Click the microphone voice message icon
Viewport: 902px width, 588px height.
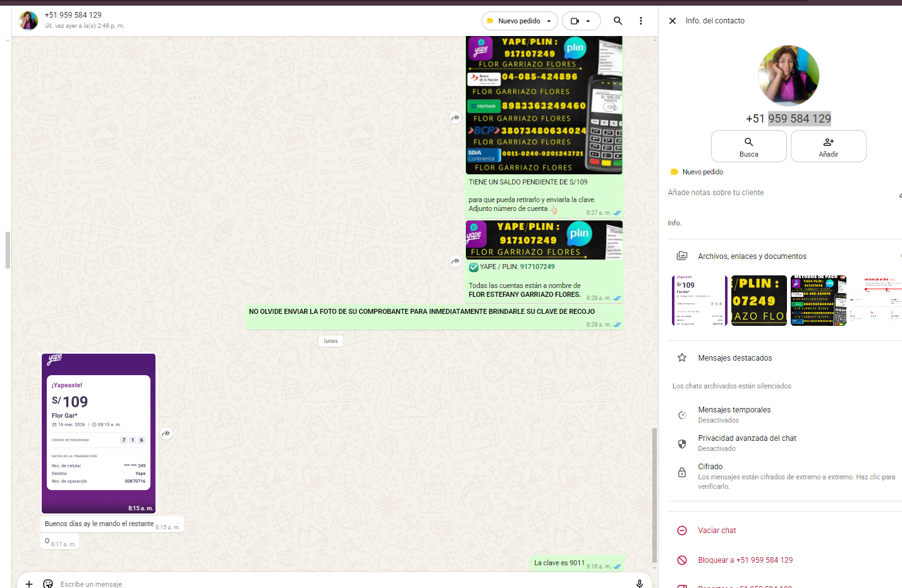click(x=639, y=584)
